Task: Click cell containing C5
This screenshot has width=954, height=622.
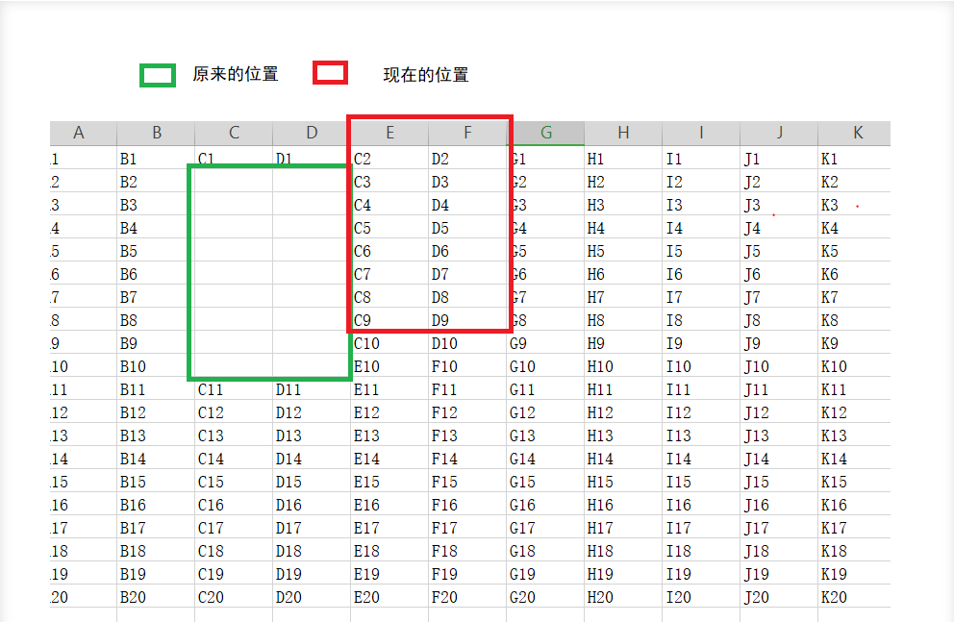Action: point(389,229)
